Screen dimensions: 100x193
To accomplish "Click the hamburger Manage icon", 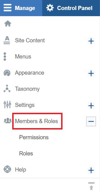I will [x=7, y=8].
